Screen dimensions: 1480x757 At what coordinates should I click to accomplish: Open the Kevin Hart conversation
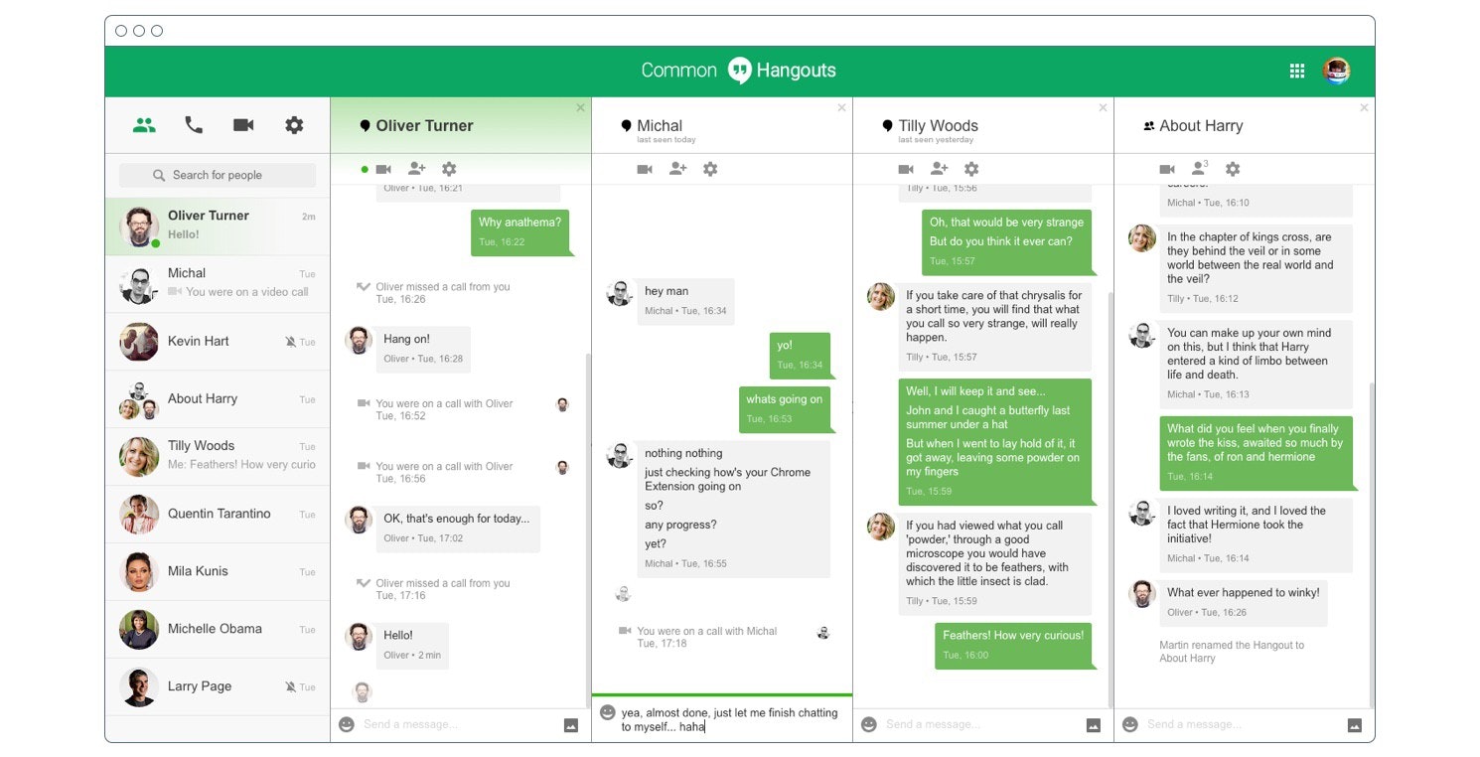point(217,341)
